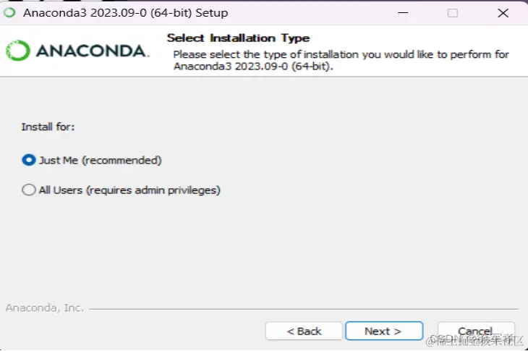528x351 pixels.
Task: Close the Anaconda3 Setup window
Action: [x=503, y=13]
